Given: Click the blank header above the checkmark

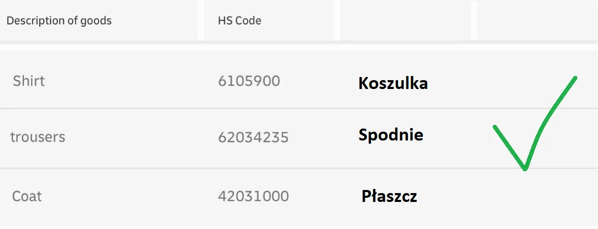Looking at the screenshot, I should pos(537,21).
